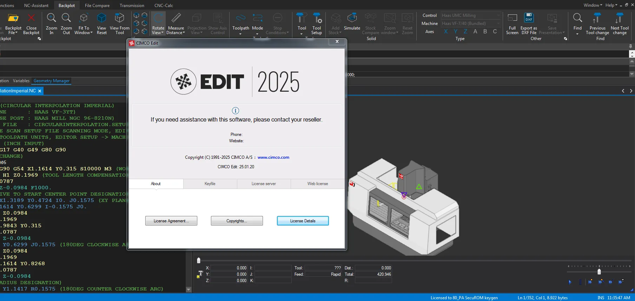Open the Control type combo box

click(471, 15)
